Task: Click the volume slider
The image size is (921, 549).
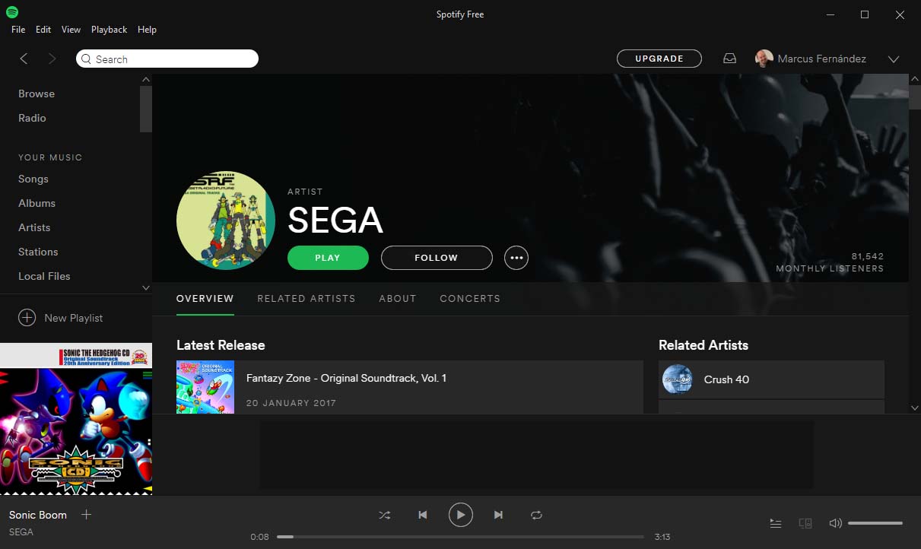Action: pyautogui.click(x=875, y=523)
